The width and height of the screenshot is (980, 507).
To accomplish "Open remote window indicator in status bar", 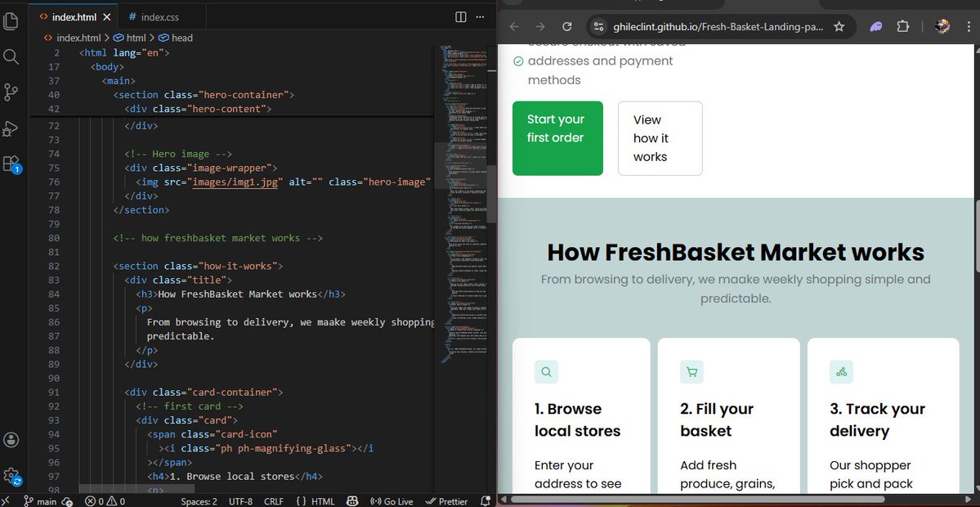I will click(x=7, y=501).
